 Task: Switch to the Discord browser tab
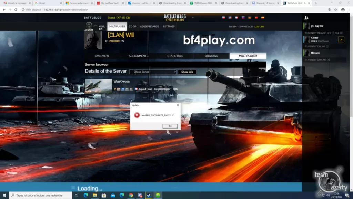point(265,3)
